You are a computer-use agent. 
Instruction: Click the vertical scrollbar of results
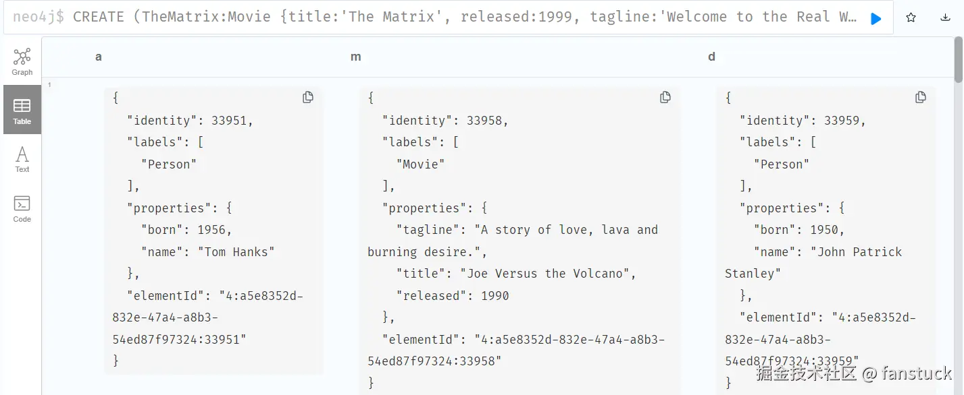coord(959,61)
